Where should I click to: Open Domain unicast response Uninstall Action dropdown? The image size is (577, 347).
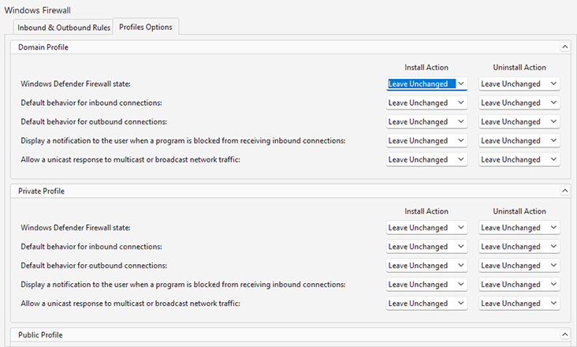point(519,159)
